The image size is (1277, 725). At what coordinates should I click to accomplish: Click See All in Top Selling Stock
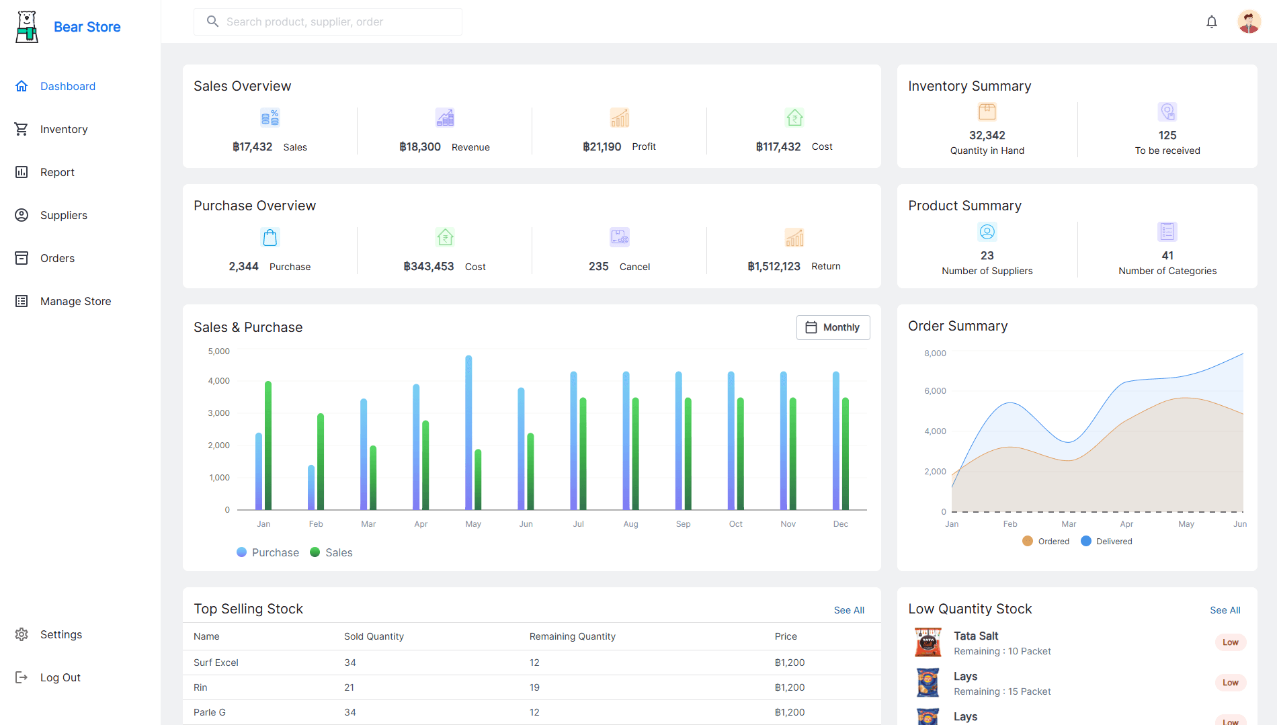coord(849,610)
